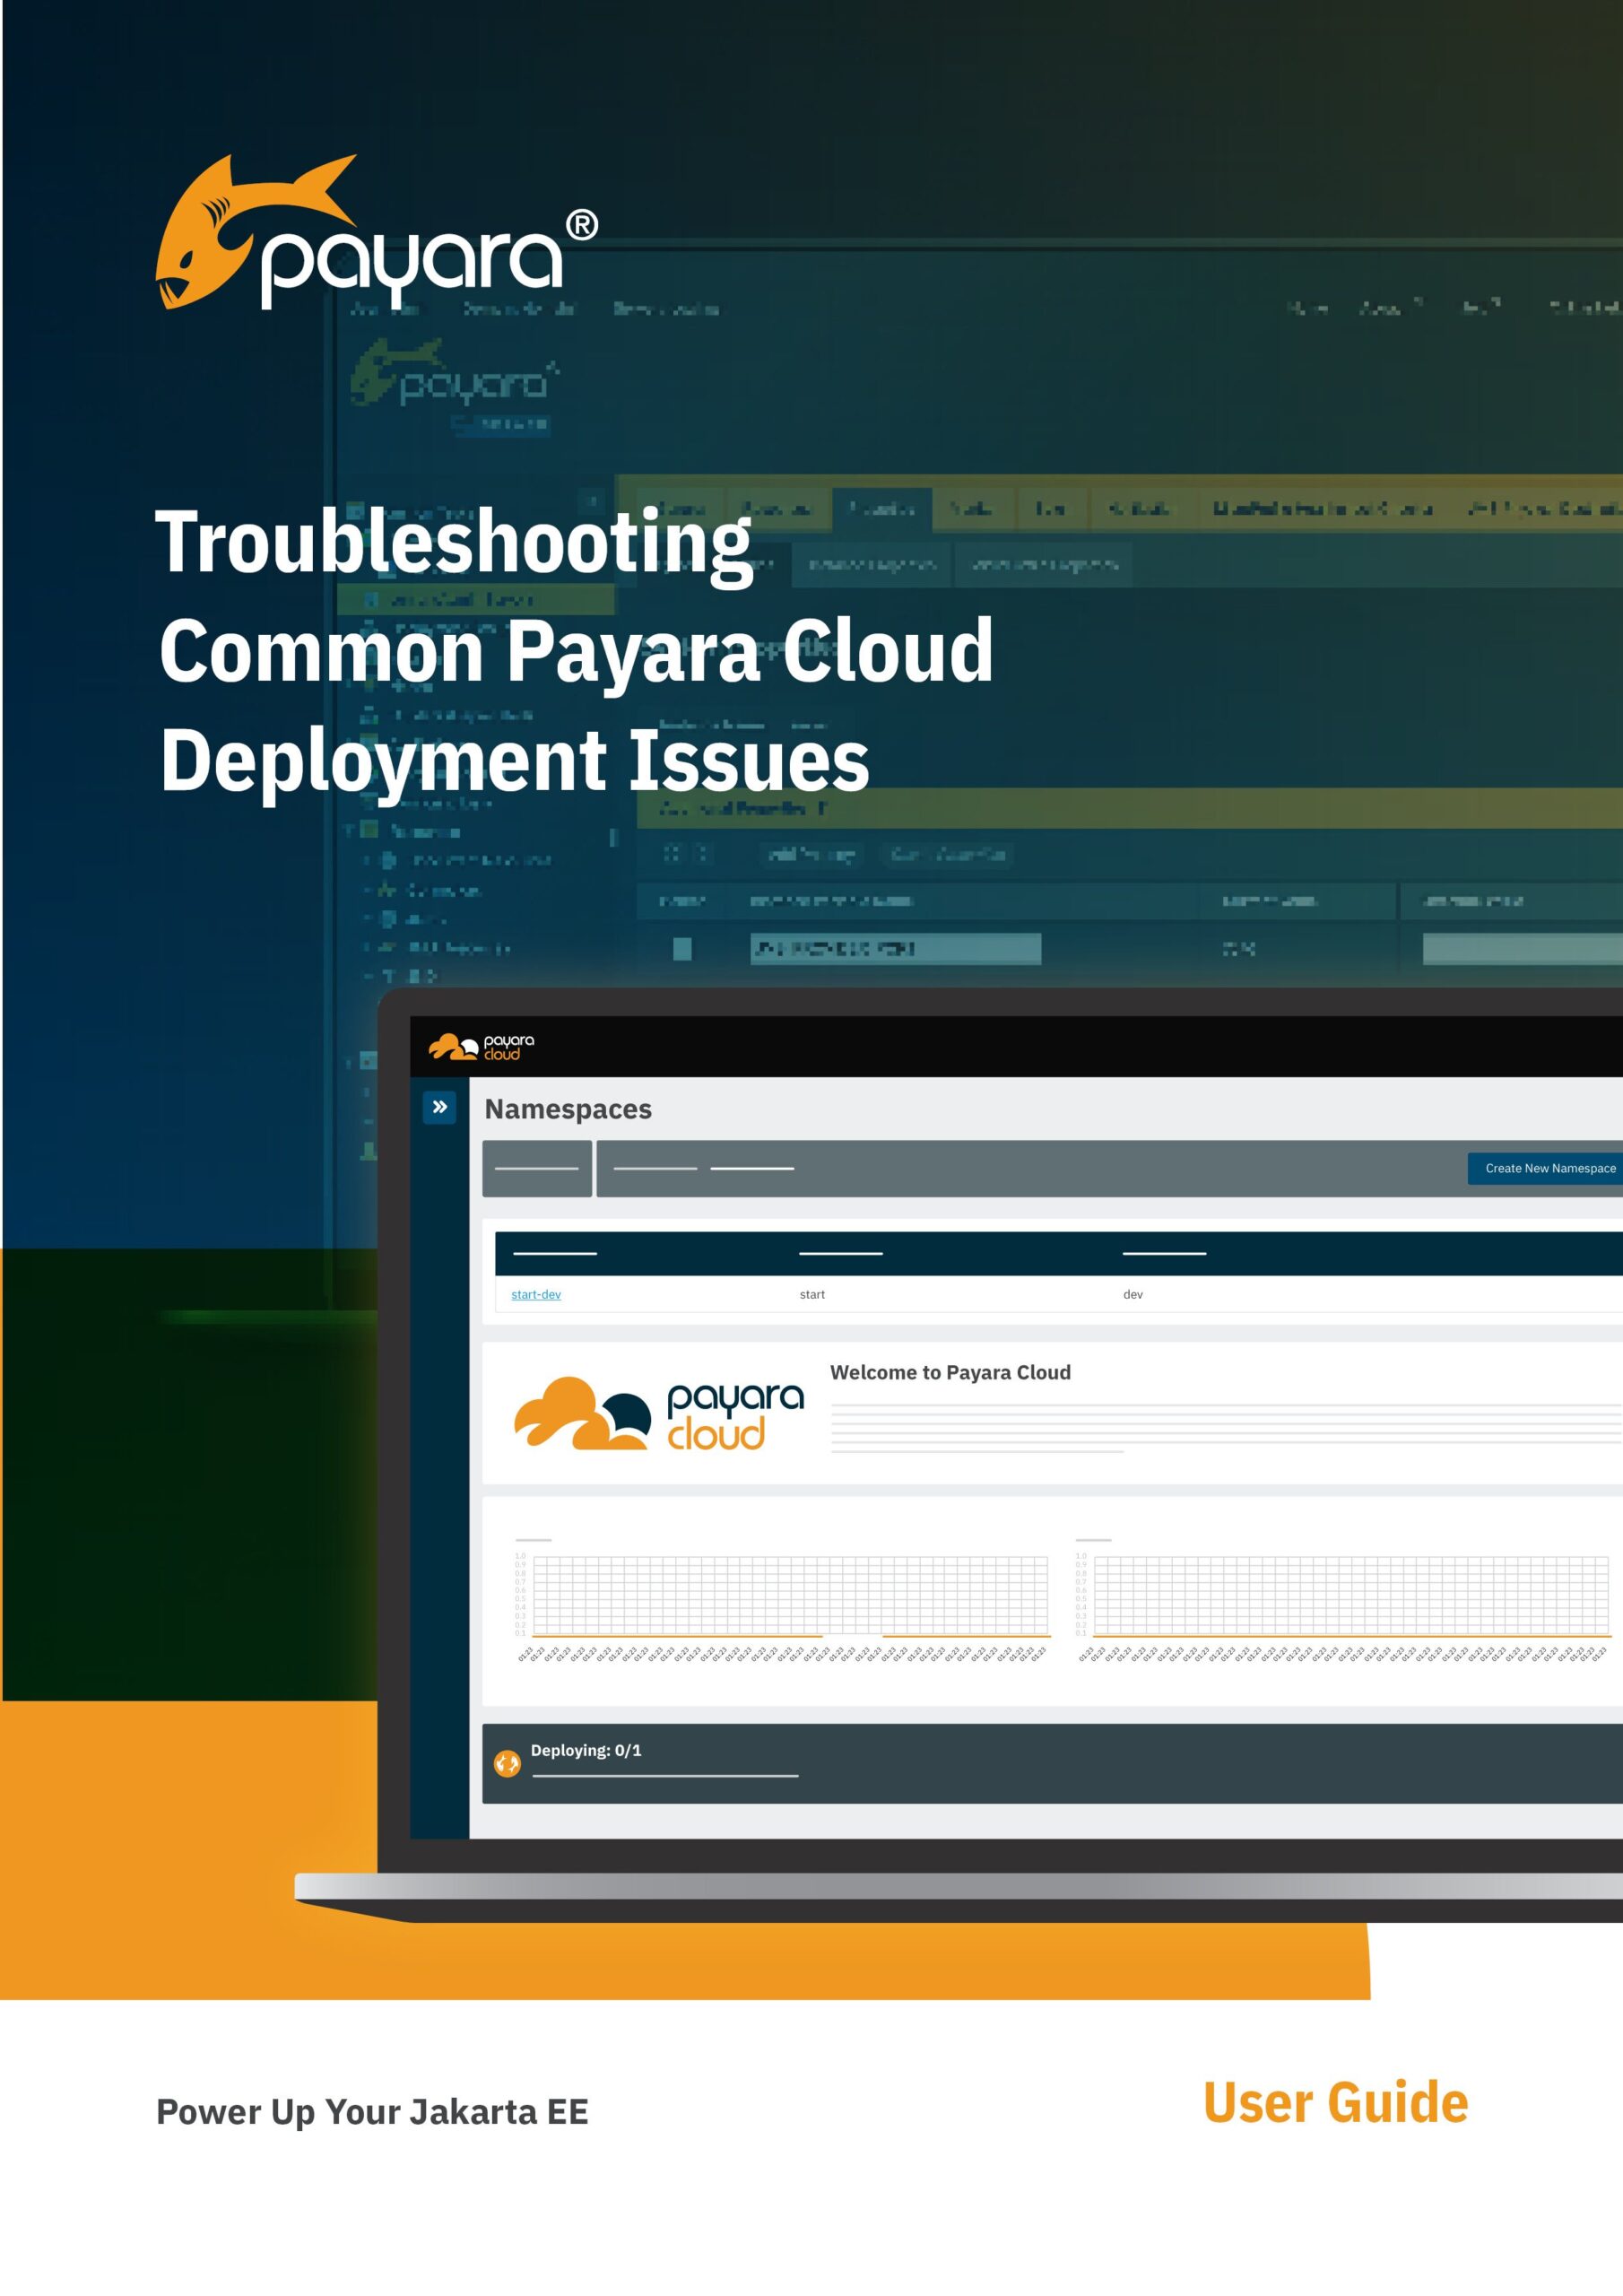Tick the blurred checkbox in properties row
Image resolution: width=1623 pixels, height=2296 pixels.
pyautogui.click(x=682, y=948)
